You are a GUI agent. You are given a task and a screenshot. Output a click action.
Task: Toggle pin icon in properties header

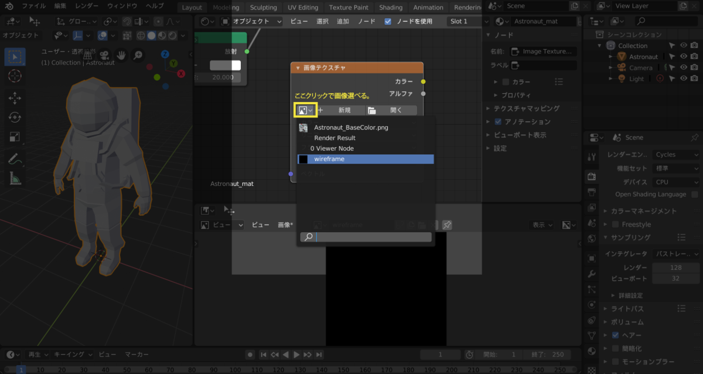[695, 137]
